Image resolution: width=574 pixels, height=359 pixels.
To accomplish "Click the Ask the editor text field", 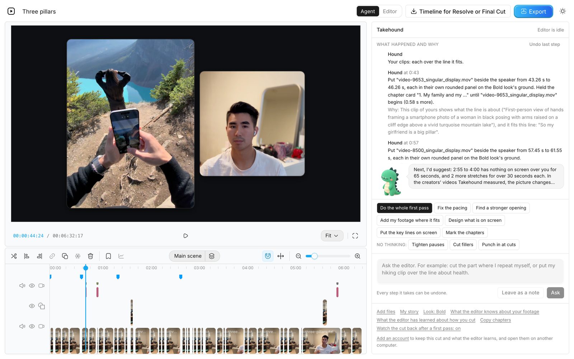I will [x=470, y=271].
